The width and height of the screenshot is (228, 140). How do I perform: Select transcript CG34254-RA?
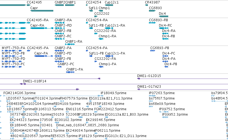[97, 20]
